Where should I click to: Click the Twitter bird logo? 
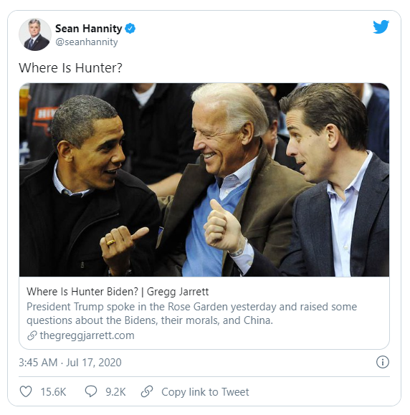(381, 27)
